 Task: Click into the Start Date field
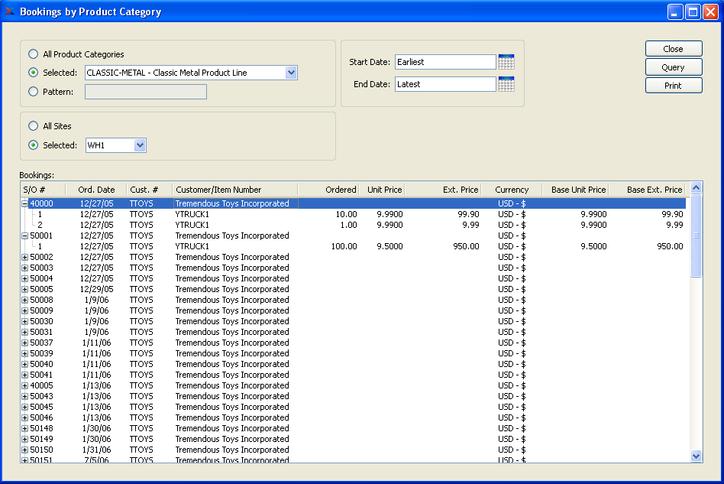pos(444,62)
